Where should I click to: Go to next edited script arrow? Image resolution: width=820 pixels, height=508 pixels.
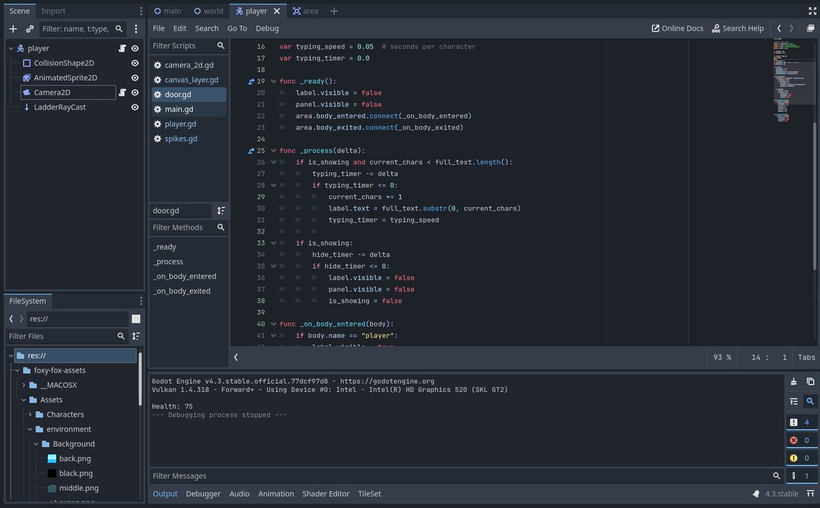pyautogui.click(x=791, y=29)
